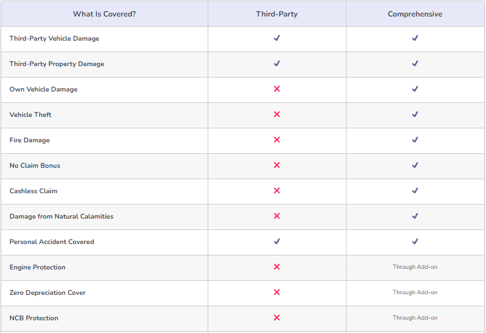Click the Third-Party checkmark for Personal Accident Covered
This screenshot has width=486, height=333.
pyautogui.click(x=276, y=241)
